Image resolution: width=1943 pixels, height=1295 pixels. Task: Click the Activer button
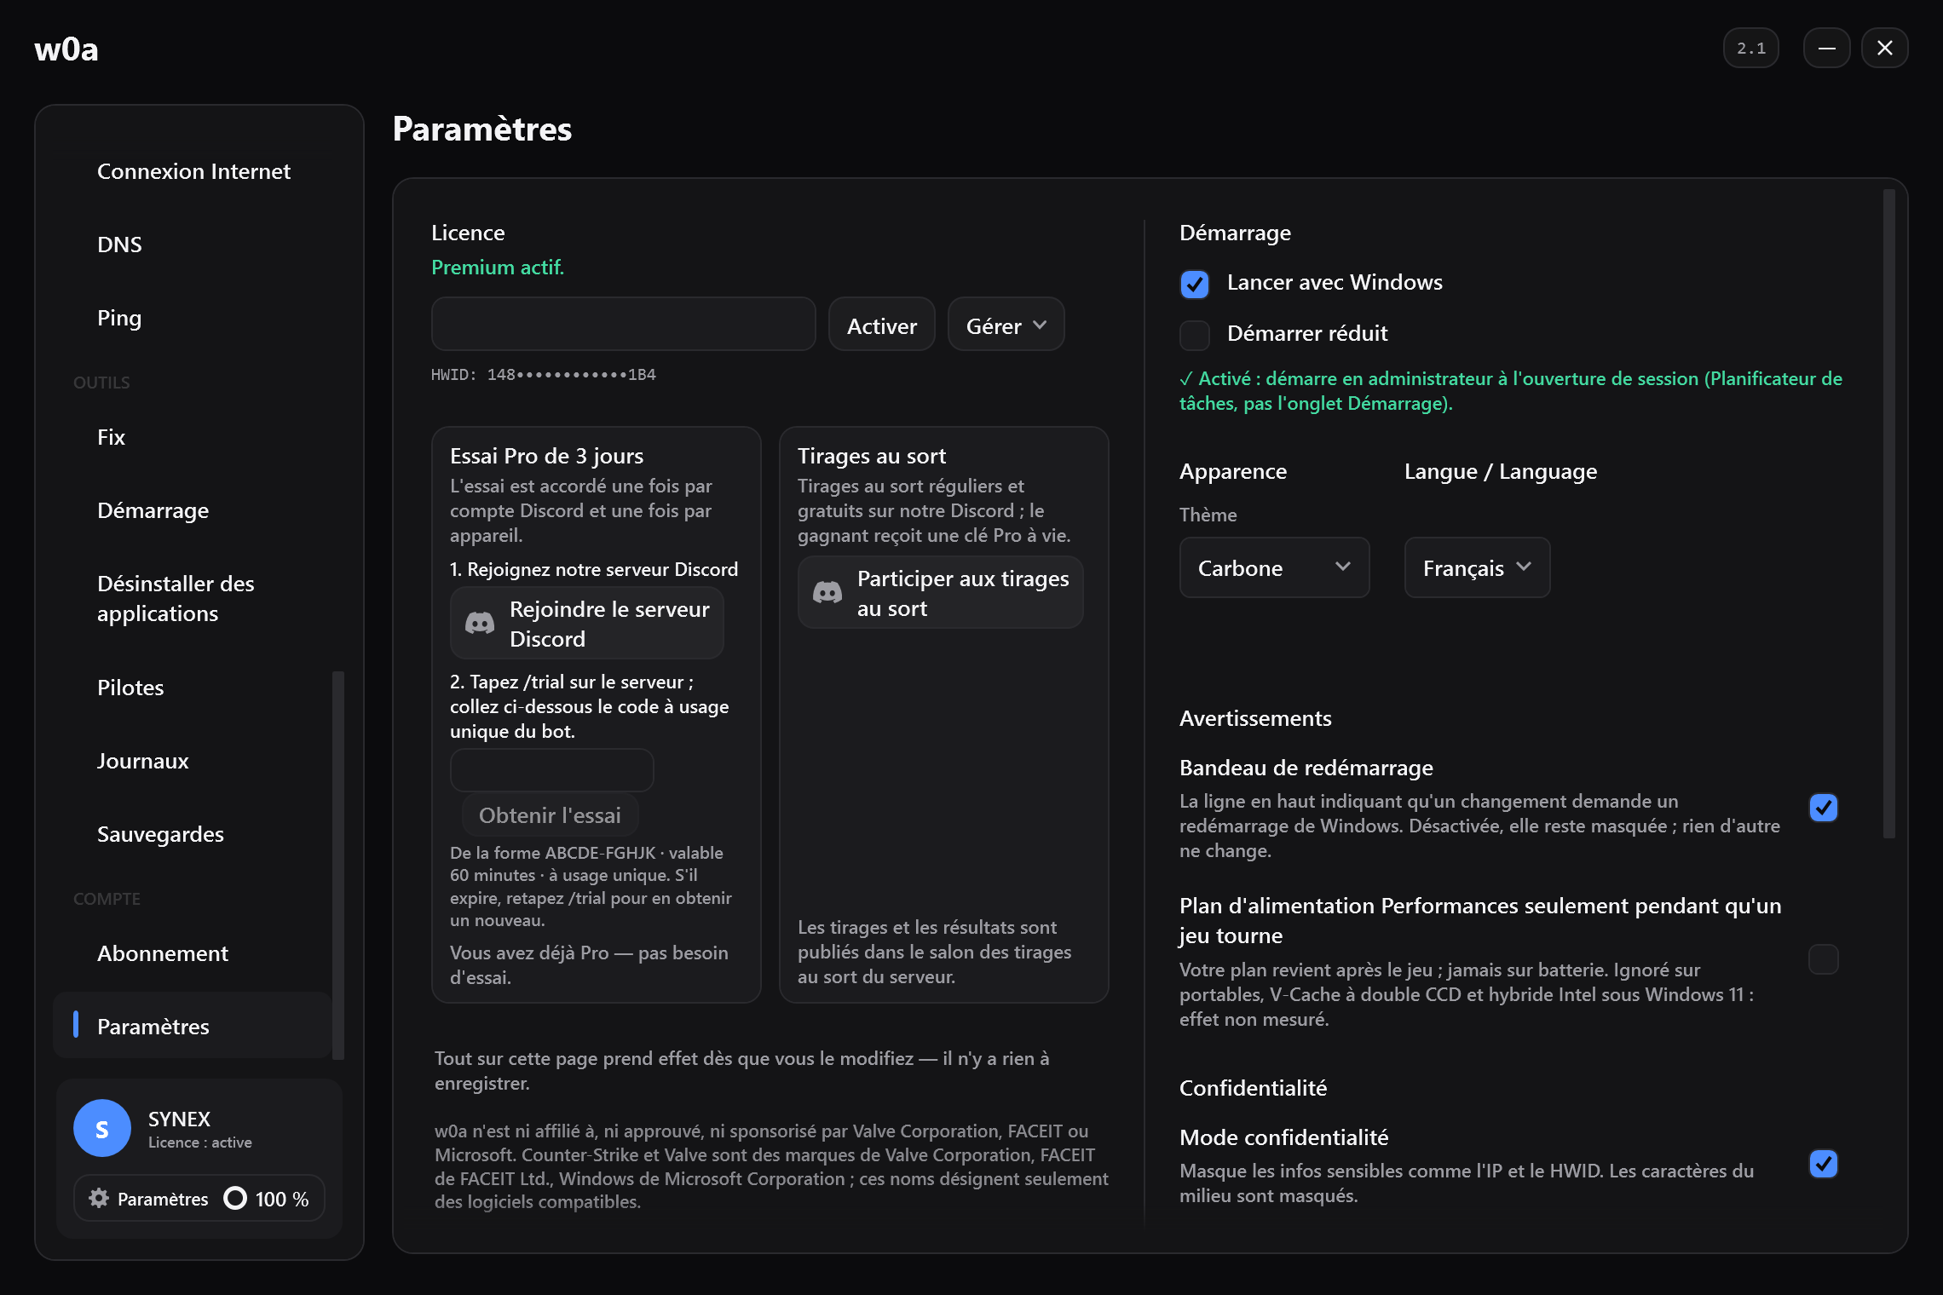[x=882, y=325]
